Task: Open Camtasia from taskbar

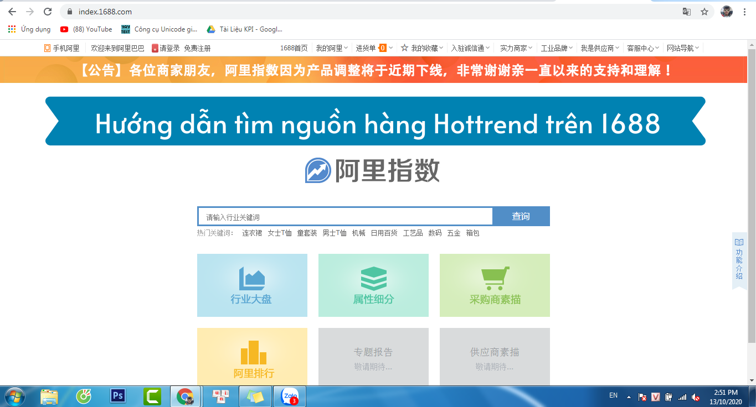Action: [x=152, y=396]
